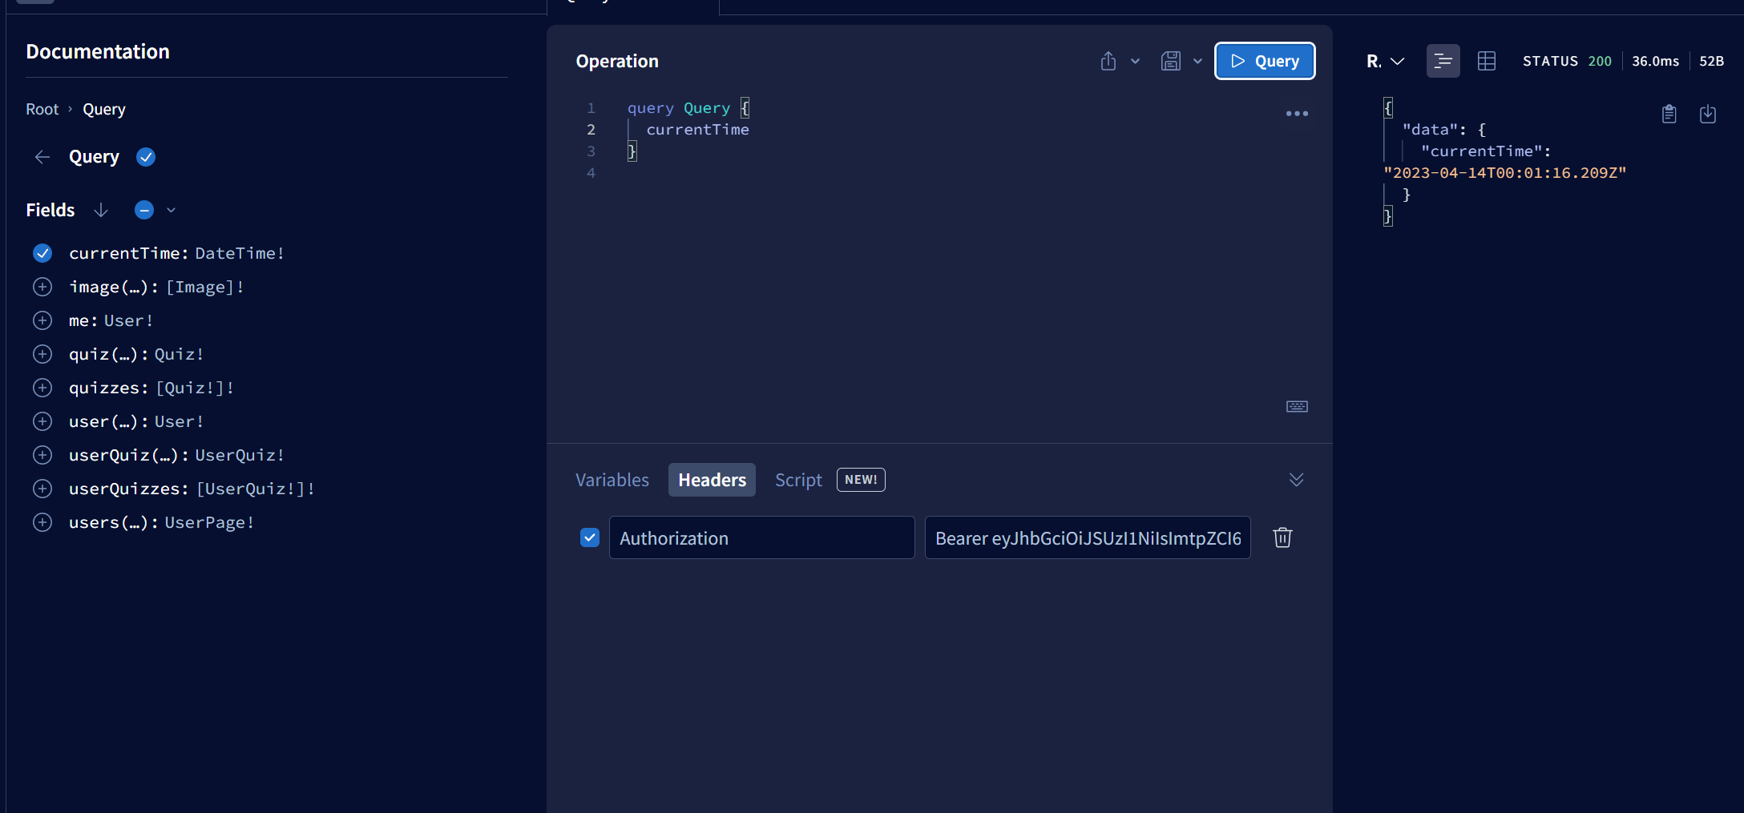The height and width of the screenshot is (813, 1744).
Task: Open the R. response dropdown
Action: click(1384, 60)
